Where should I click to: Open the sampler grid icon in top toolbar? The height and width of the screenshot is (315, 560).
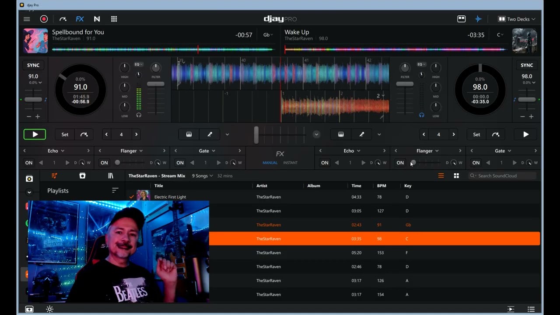coord(114,19)
